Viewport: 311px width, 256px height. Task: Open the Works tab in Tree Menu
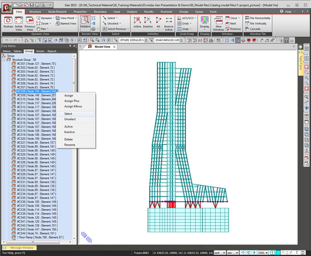point(40,51)
